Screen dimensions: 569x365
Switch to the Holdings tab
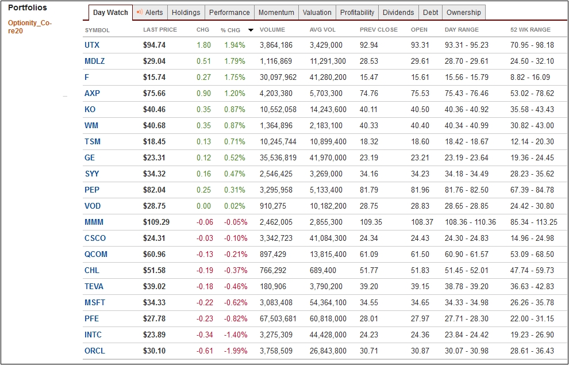point(186,12)
